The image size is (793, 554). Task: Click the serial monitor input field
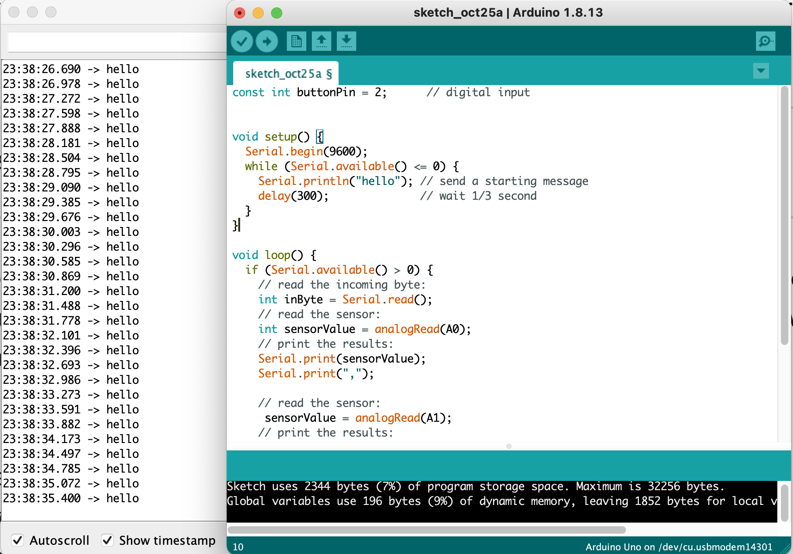[117, 43]
